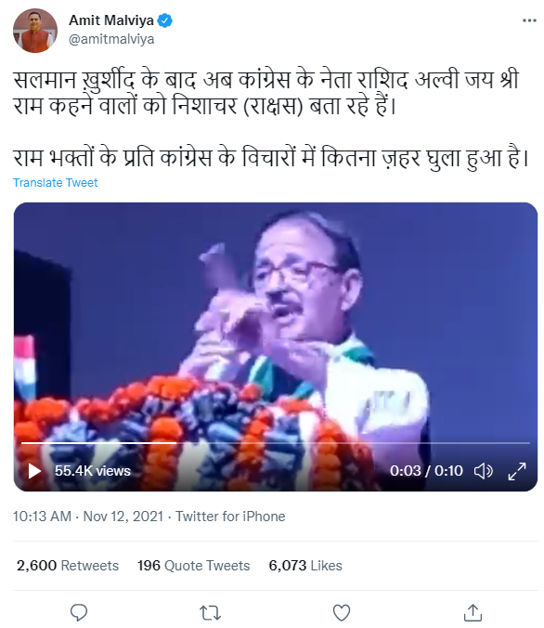Click the reply speech bubble icon
The image size is (544, 628).
79,612
